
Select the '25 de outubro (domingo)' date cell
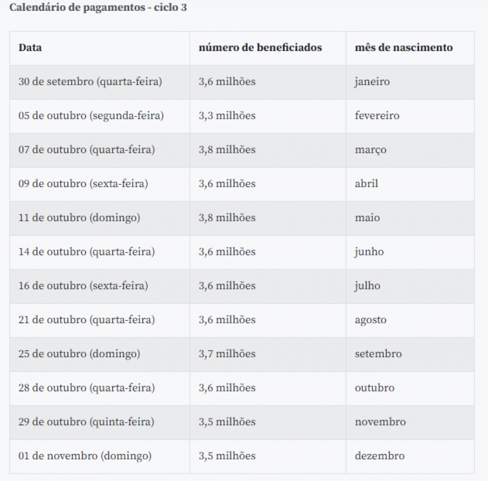click(x=100, y=355)
